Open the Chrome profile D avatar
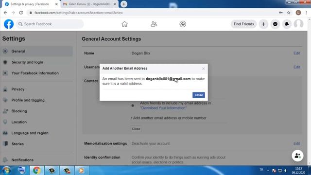The width and height of the screenshot is (311, 175). coord(298,13)
